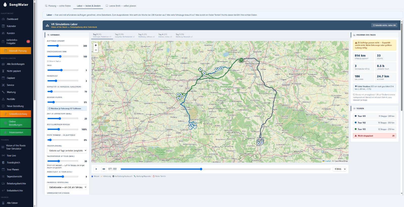Open the Tagesplanung dropdown

click(x=67, y=151)
